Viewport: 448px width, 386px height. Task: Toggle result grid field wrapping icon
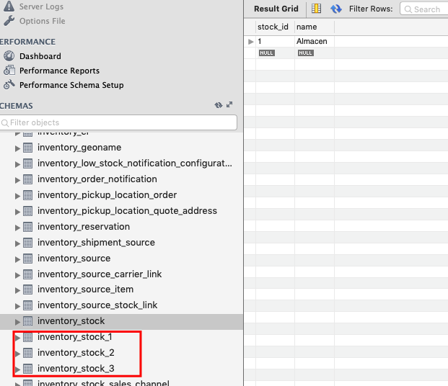[x=316, y=9]
